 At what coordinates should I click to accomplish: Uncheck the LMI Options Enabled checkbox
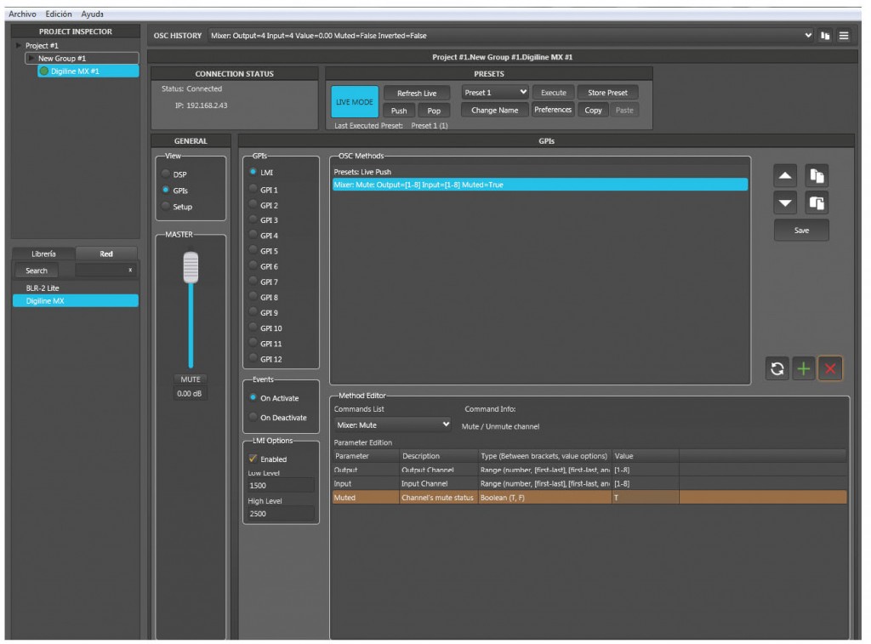click(253, 459)
